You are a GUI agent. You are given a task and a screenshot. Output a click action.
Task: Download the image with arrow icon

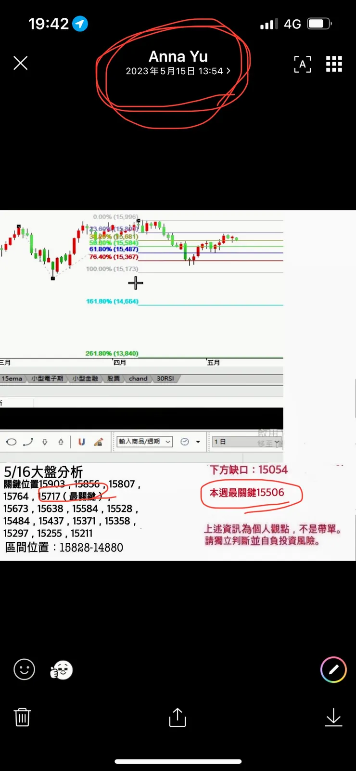pyautogui.click(x=333, y=717)
